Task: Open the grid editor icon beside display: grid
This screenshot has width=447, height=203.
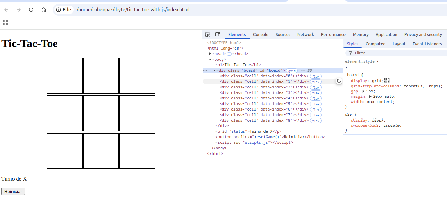Action: (x=387, y=81)
